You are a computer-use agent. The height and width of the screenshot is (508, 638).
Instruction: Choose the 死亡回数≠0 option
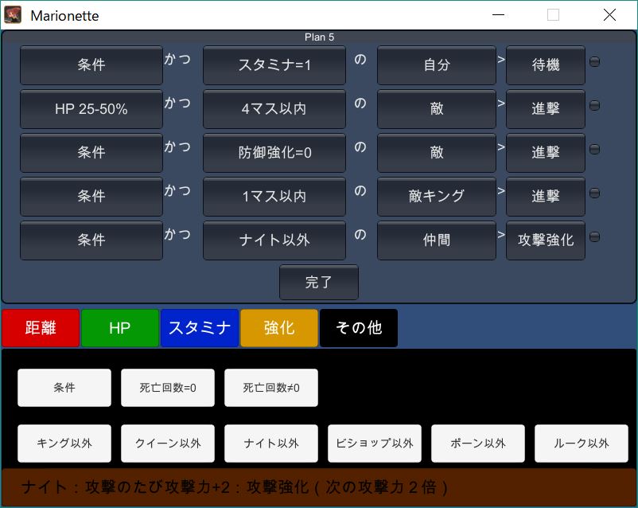click(271, 388)
